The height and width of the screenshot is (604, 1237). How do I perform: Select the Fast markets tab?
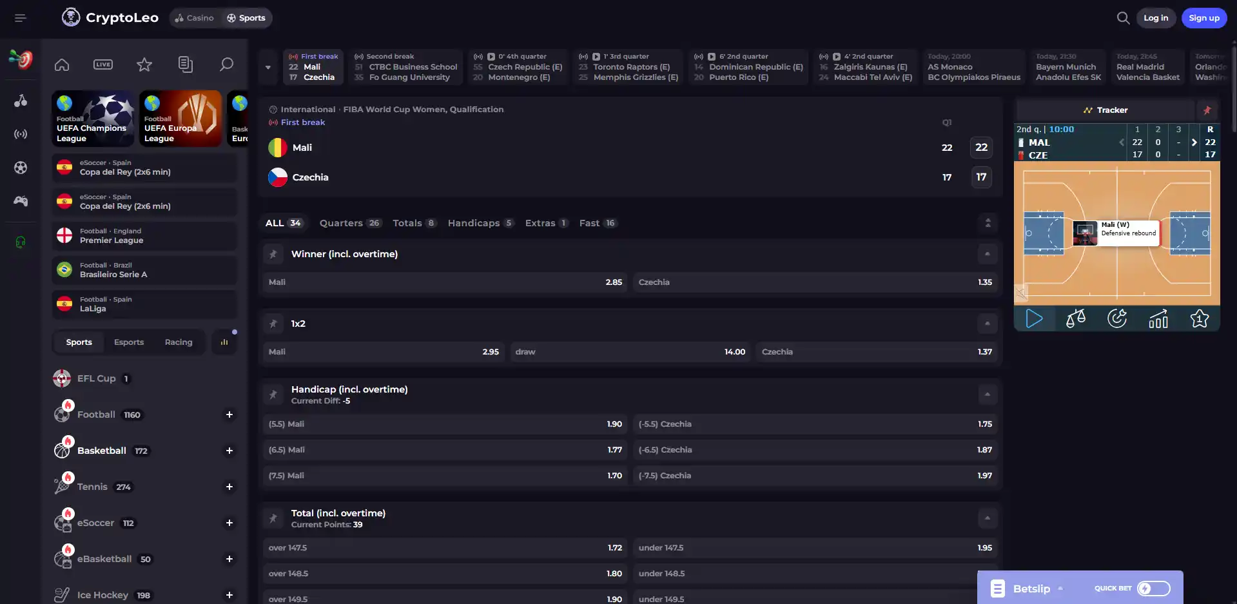(598, 223)
